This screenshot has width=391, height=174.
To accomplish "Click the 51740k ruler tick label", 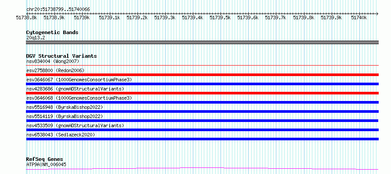I will (359, 17).
